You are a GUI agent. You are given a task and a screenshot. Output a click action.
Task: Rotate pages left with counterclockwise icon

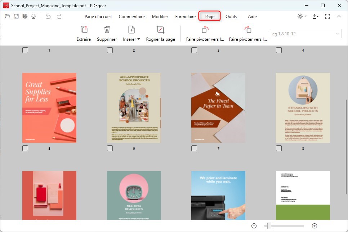coord(205,30)
